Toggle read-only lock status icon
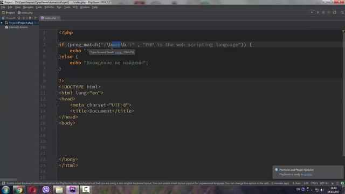Screen dimensions: 345x194 [333, 183]
